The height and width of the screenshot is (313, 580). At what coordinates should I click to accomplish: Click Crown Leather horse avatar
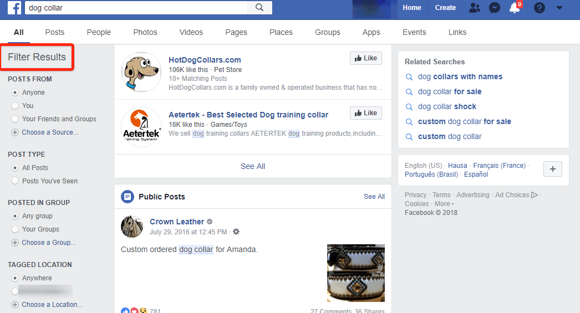[x=131, y=227]
